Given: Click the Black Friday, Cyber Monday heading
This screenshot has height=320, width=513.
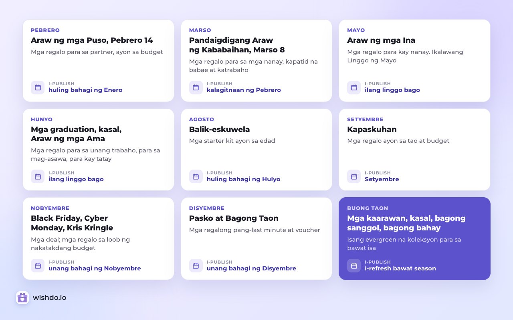Looking at the screenshot, I should pyautogui.click(x=72, y=223).
